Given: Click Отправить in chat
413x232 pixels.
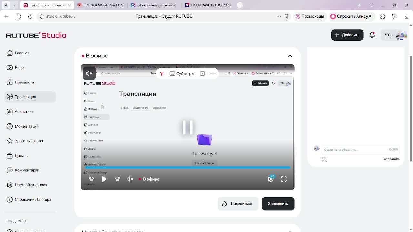Looking at the screenshot, I should (392, 159).
